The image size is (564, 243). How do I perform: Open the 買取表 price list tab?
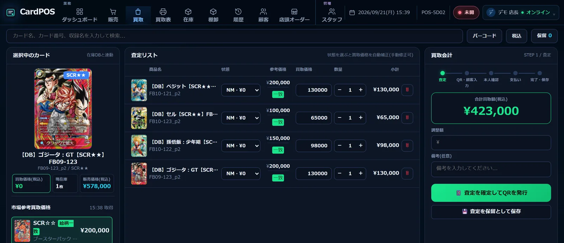163,16
